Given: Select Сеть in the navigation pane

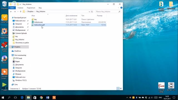Looking at the screenshot, I should tap(16, 84).
